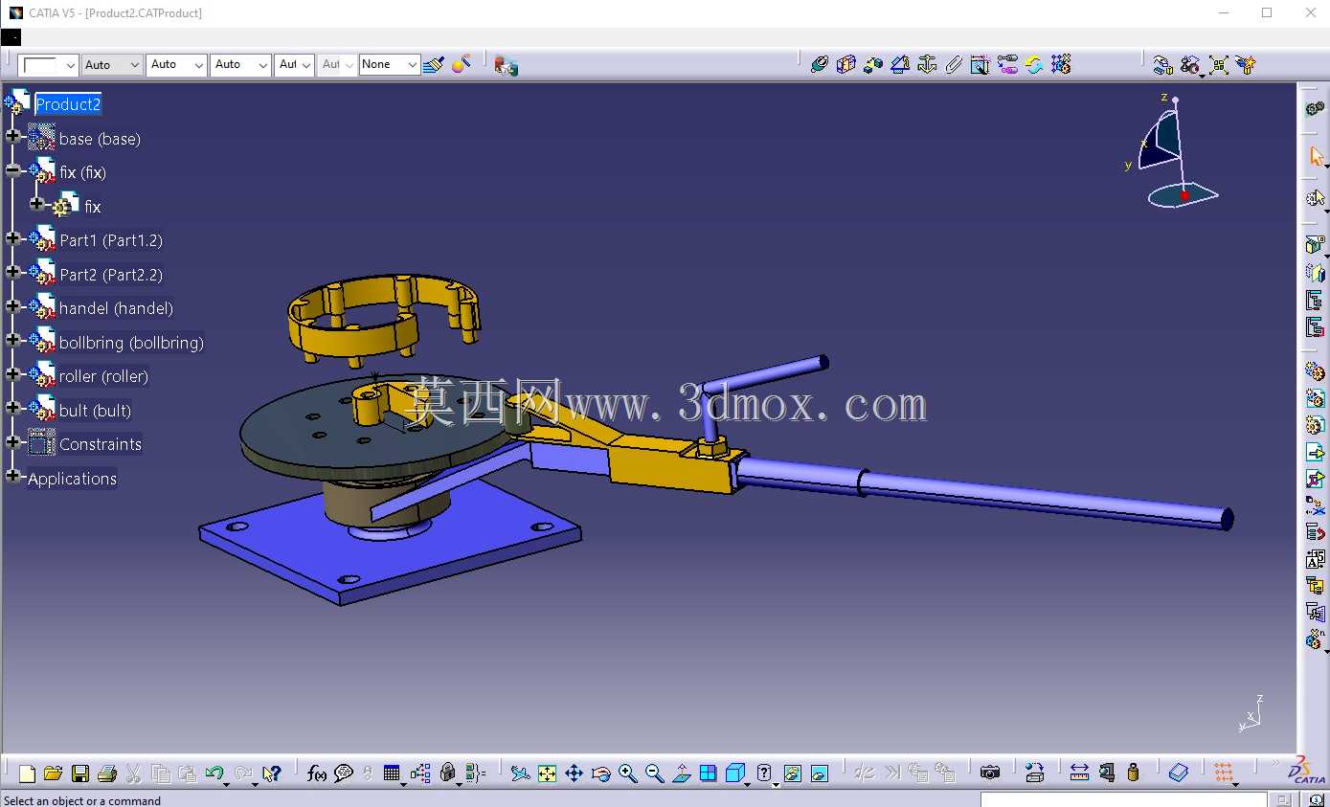Click the Coincidence Constraint icon

(820, 65)
